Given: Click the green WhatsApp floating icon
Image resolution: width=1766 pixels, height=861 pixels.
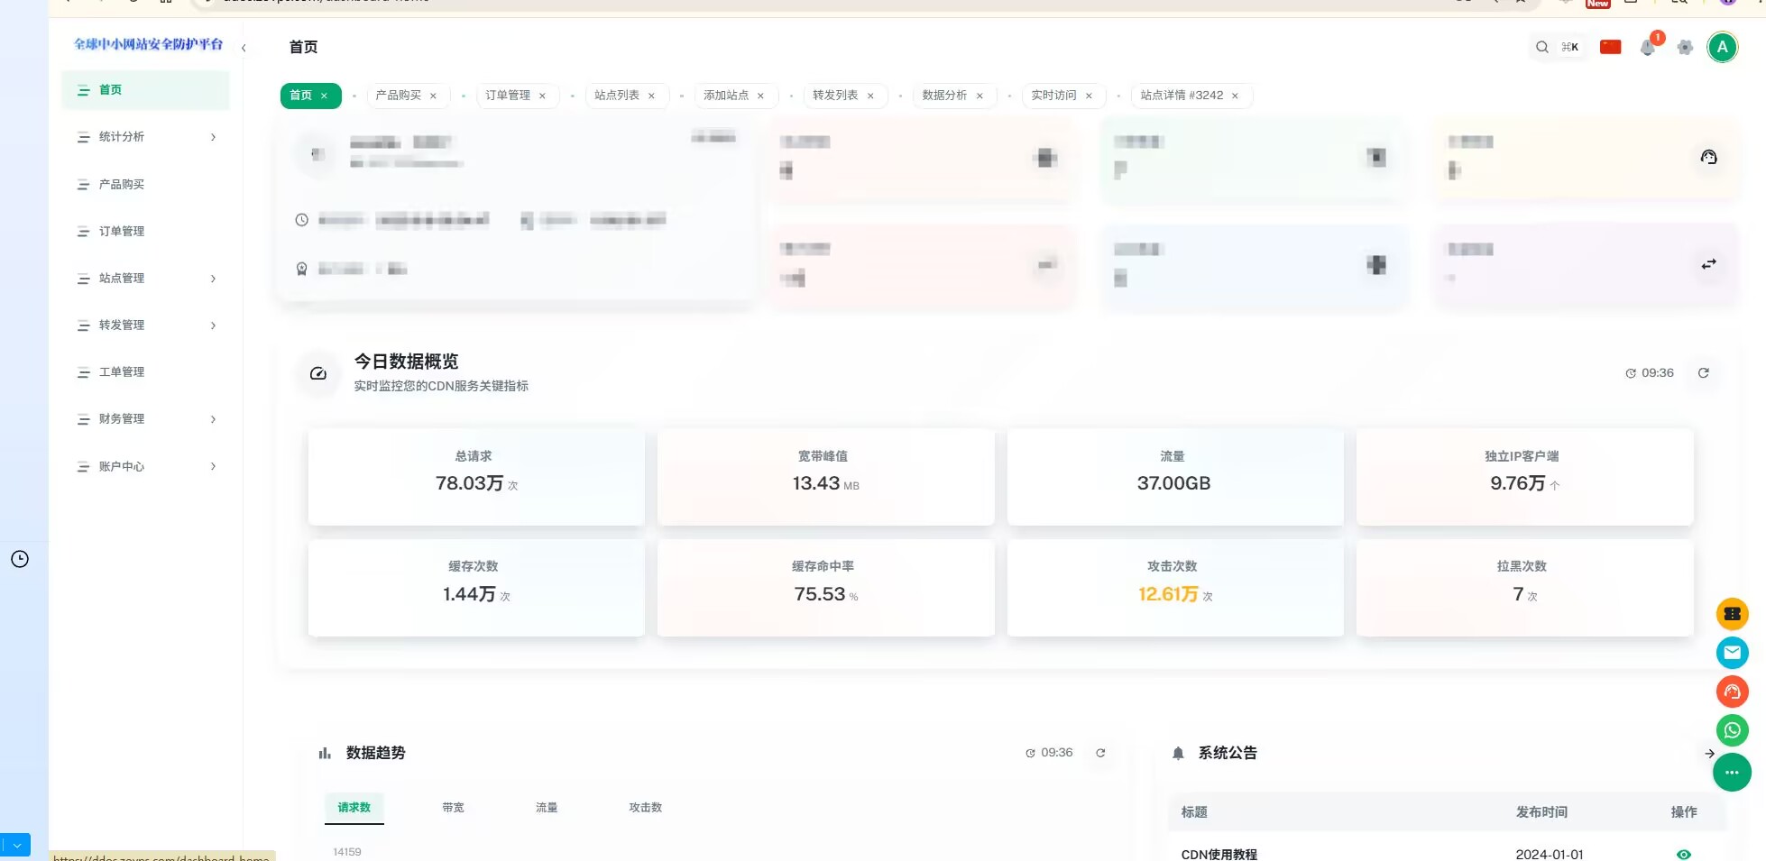Looking at the screenshot, I should pyautogui.click(x=1732, y=730).
